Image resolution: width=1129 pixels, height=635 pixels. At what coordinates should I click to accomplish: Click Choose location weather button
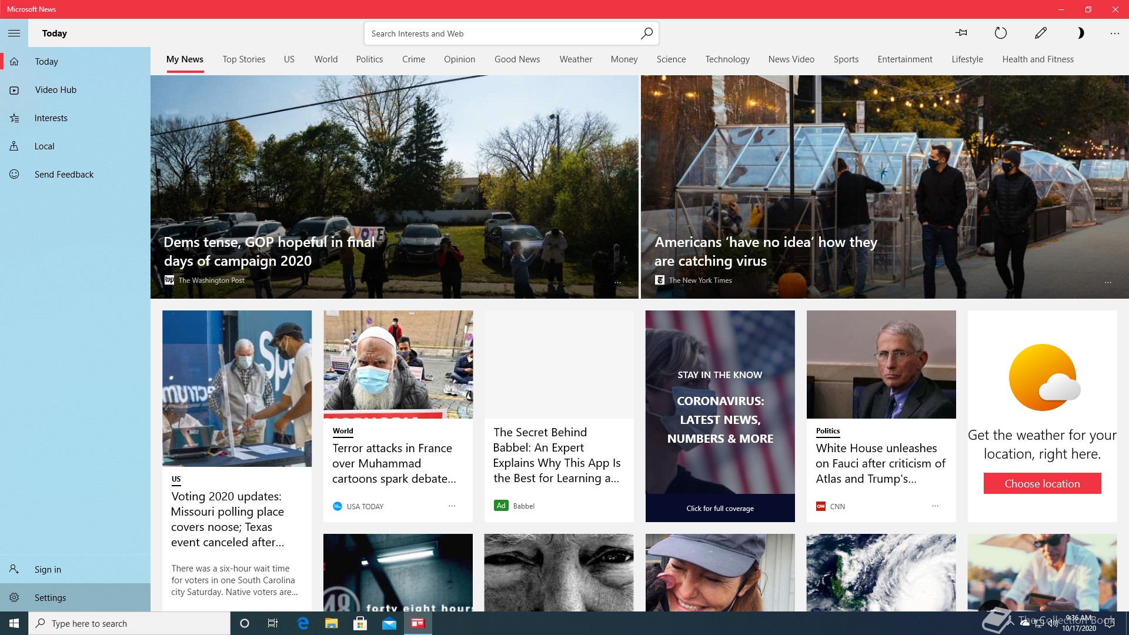[1042, 483]
